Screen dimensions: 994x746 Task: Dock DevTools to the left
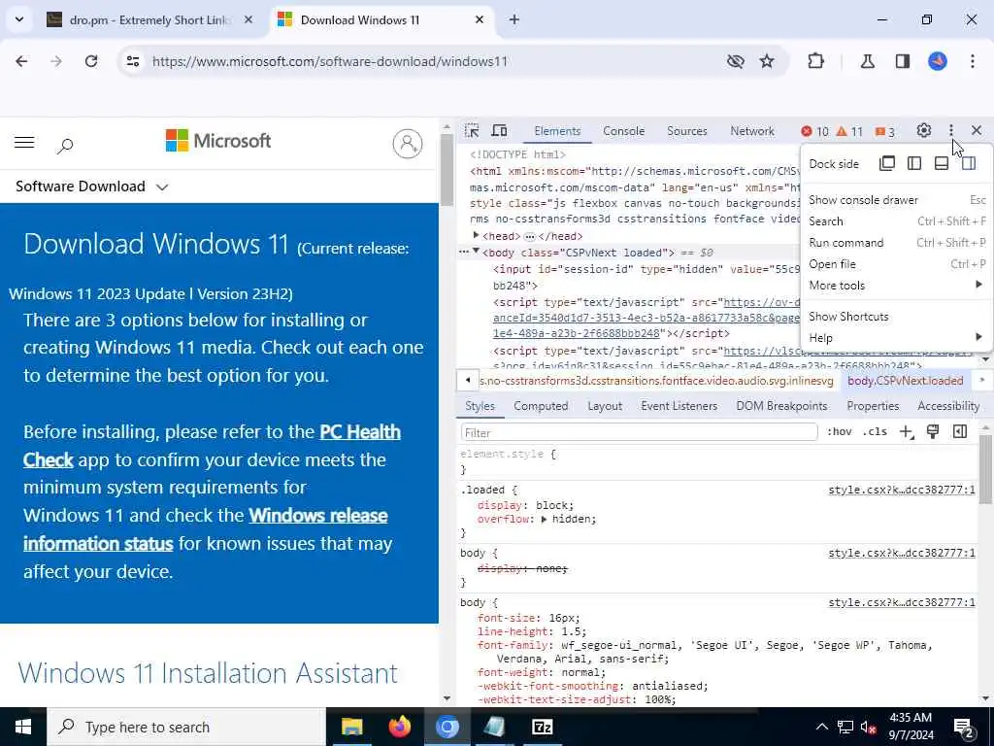pyautogui.click(x=914, y=163)
